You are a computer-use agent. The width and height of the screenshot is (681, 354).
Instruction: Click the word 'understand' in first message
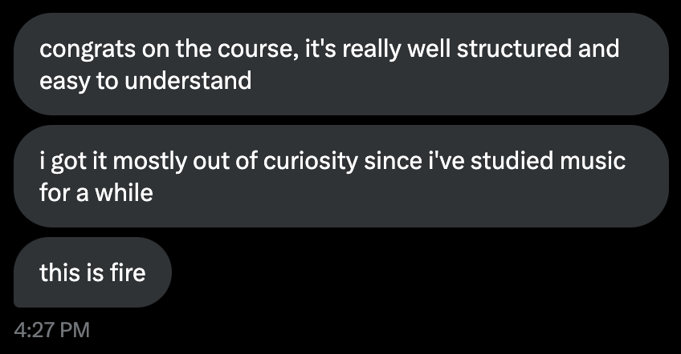point(187,81)
